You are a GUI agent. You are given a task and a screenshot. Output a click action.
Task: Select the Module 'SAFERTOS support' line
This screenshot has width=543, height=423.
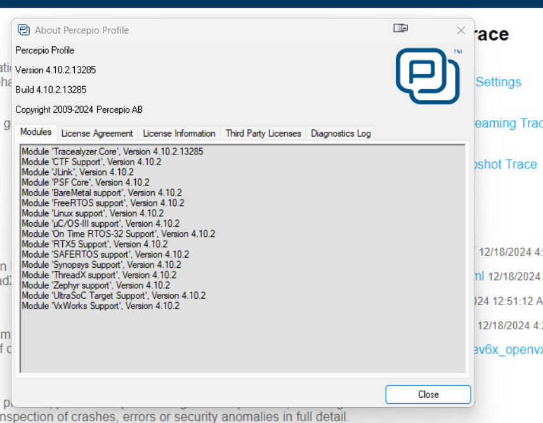point(105,255)
